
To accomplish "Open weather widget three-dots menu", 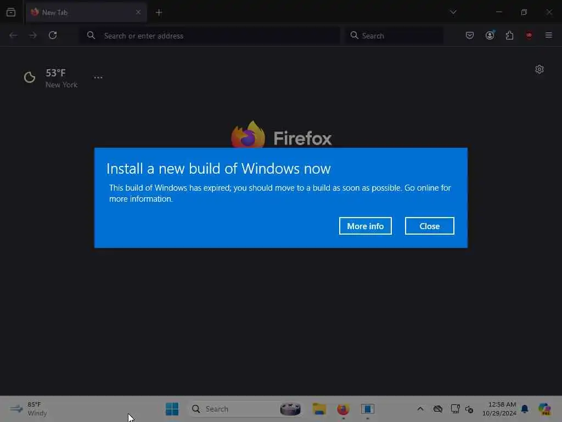I will tap(98, 77).
